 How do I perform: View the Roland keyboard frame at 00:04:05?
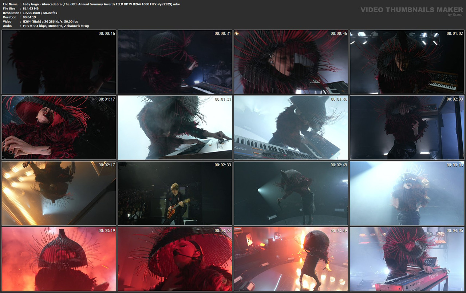[407, 259]
